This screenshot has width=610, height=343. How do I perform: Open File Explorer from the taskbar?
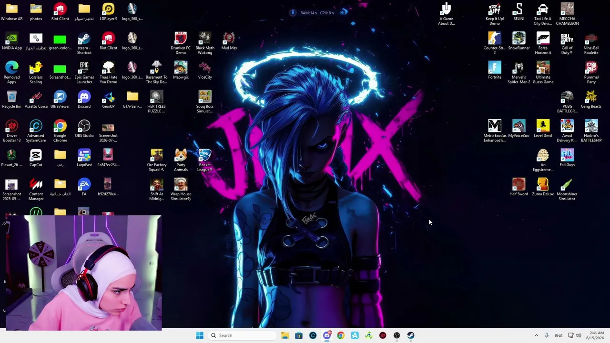click(285, 335)
